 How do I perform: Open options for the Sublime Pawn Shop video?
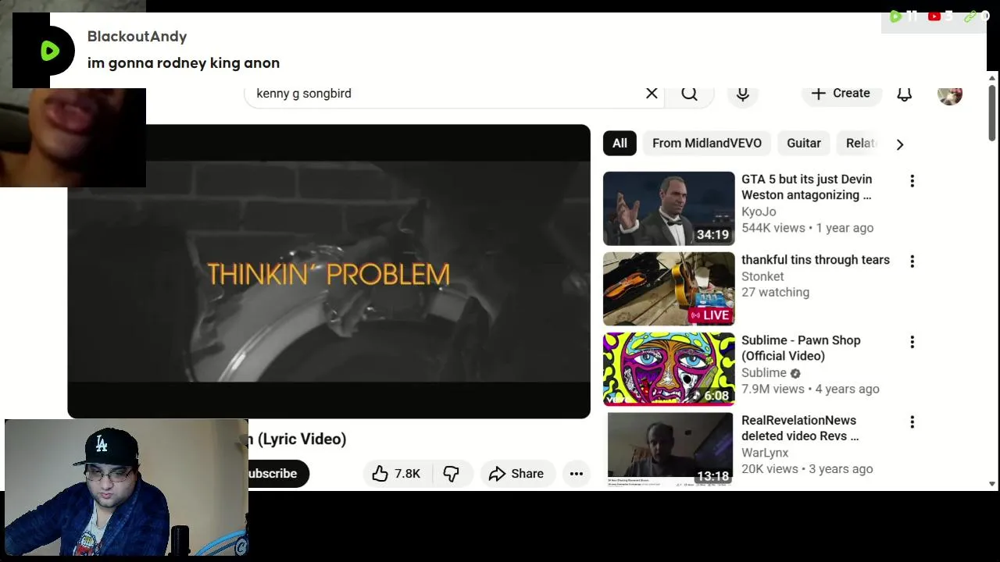pos(912,342)
